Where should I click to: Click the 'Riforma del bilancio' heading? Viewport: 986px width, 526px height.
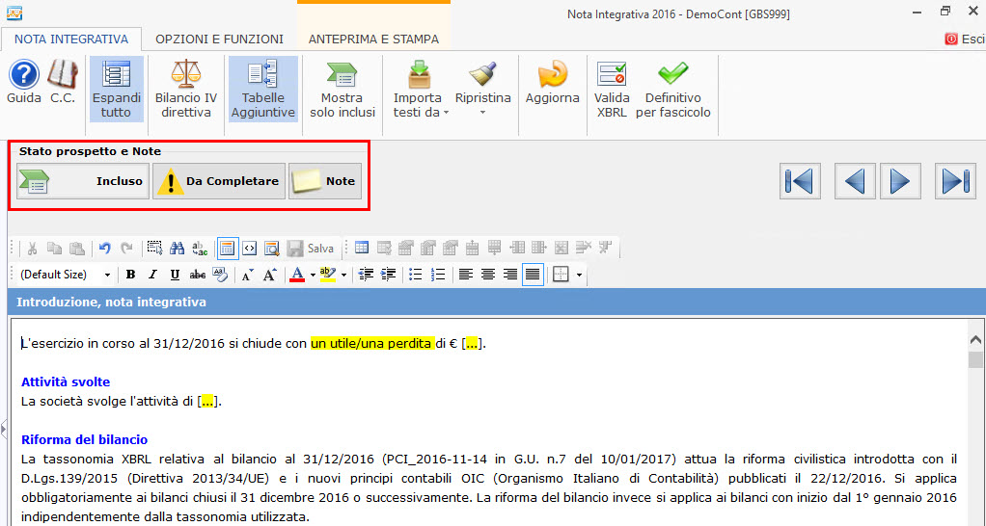[84, 439]
